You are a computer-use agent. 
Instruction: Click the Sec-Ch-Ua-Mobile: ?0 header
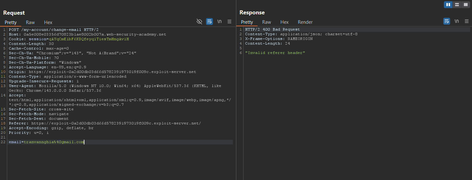tap(34, 58)
